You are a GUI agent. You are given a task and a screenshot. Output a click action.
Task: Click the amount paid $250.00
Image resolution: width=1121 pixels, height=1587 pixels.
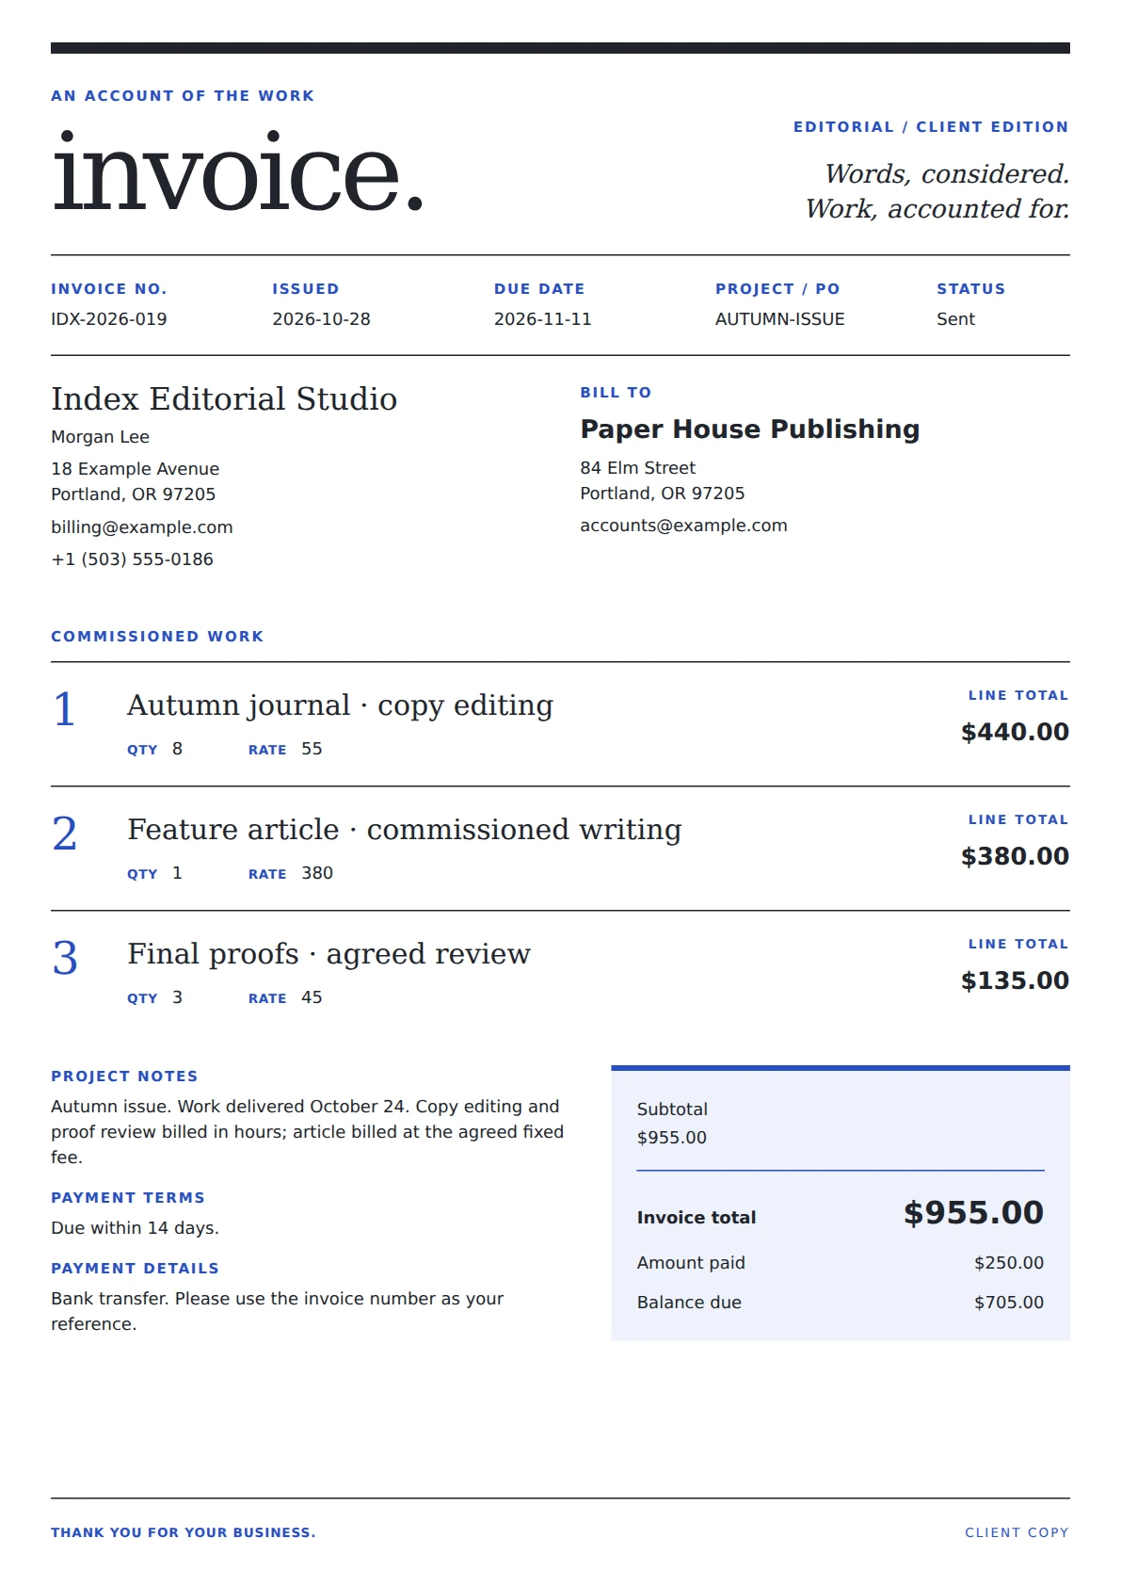coord(1009,1263)
